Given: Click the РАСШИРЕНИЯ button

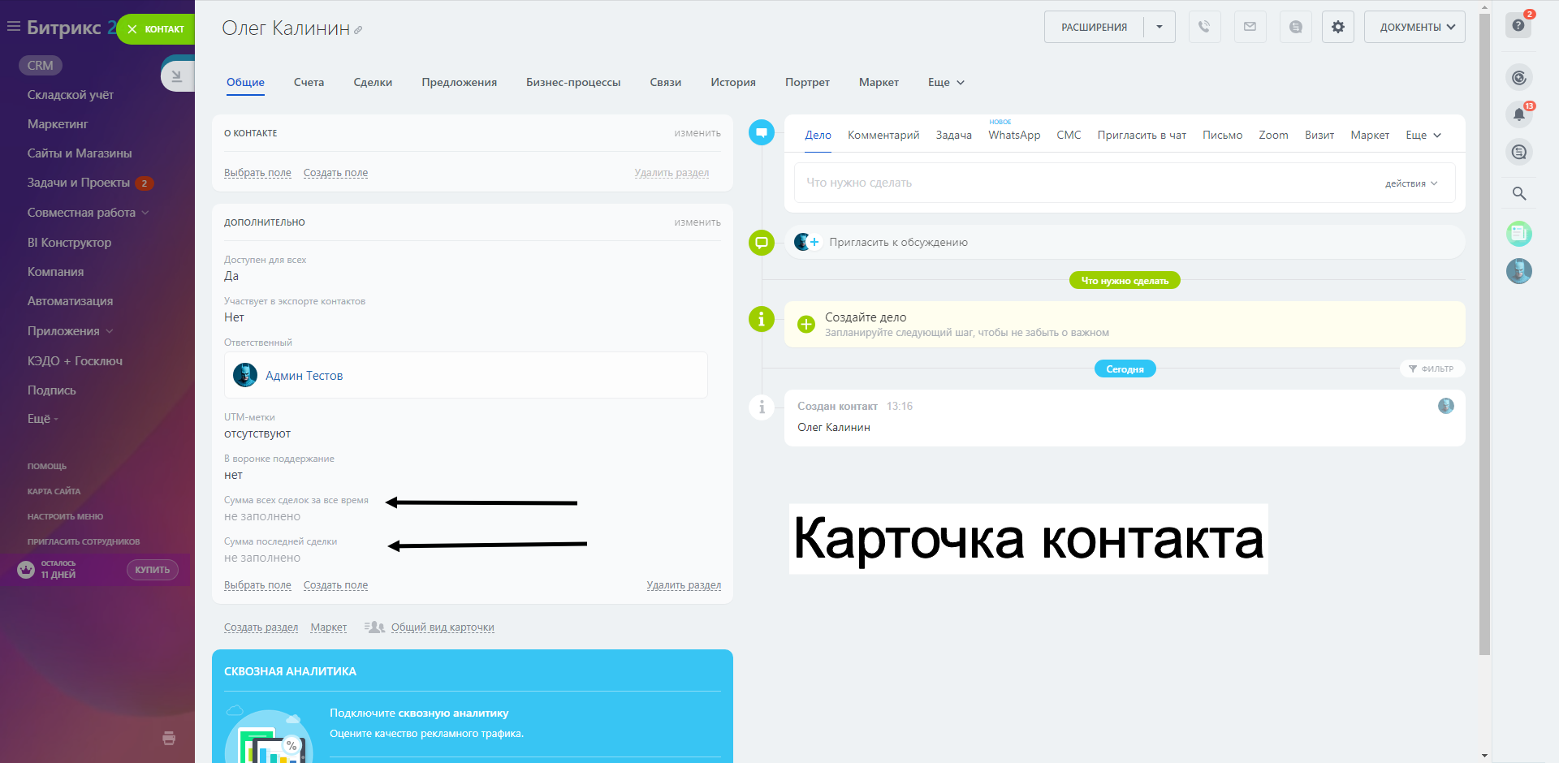Looking at the screenshot, I should (x=1094, y=27).
